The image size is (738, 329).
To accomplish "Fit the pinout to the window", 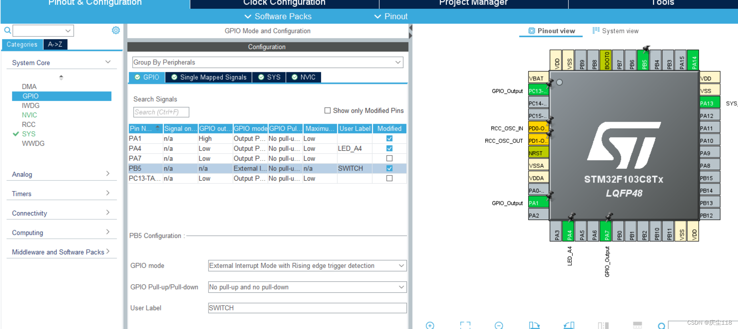I will [465, 325].
